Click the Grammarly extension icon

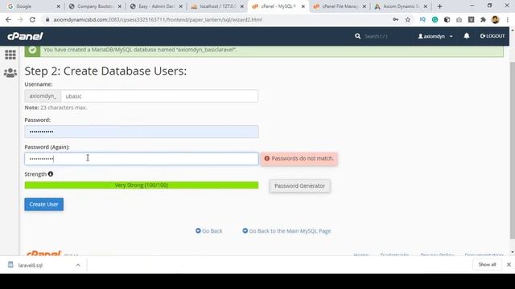[x=435, y=19]
